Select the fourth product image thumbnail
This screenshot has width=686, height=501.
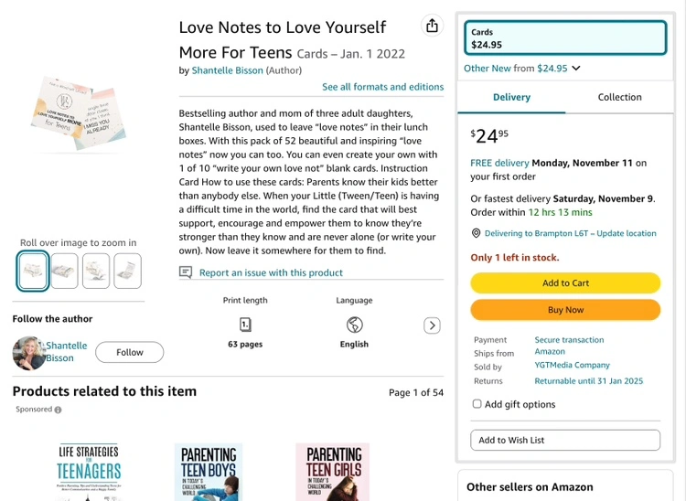pos(127,271)
